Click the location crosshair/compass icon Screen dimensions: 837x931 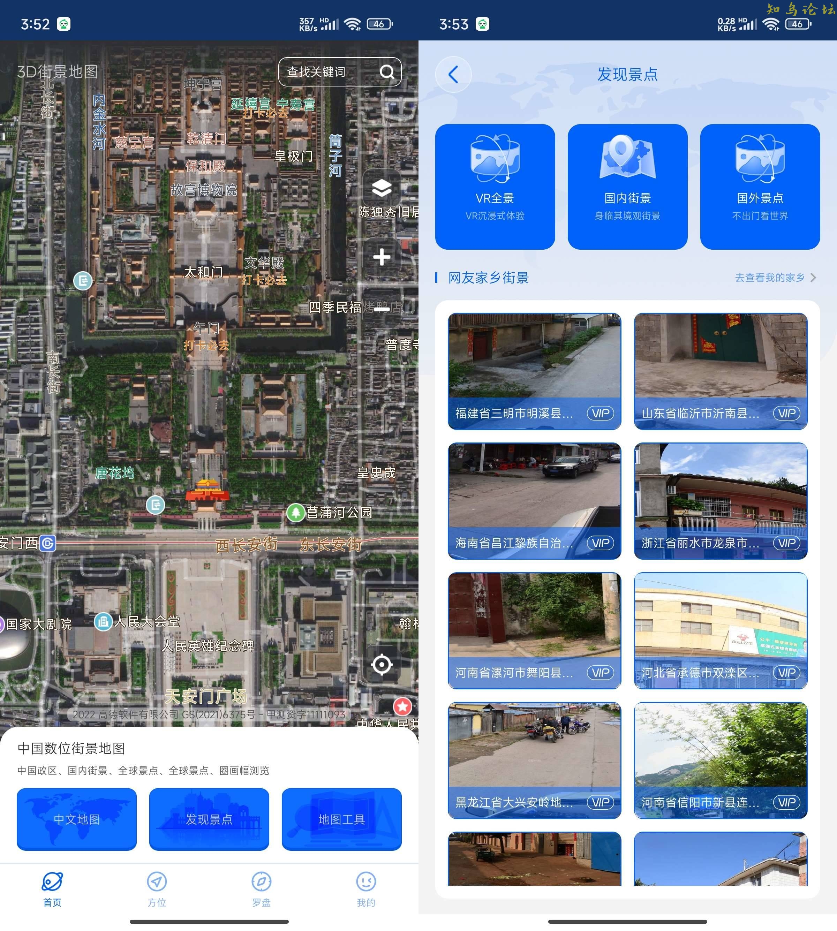[380, 665]
